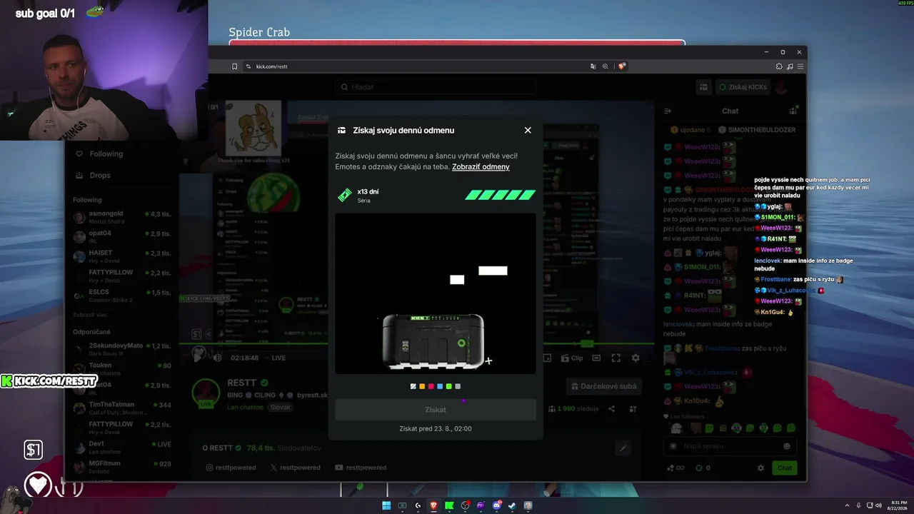Select the orange color swatch
The image size is (914, 514).
tap(422, 386)
